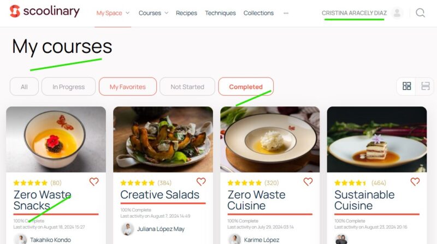Image resolution: width=437 pixels, height=244 pixels.
Task: Toggle favorite heart on Creative Salads
Action: pyautogui.click(x=201, y=182)
